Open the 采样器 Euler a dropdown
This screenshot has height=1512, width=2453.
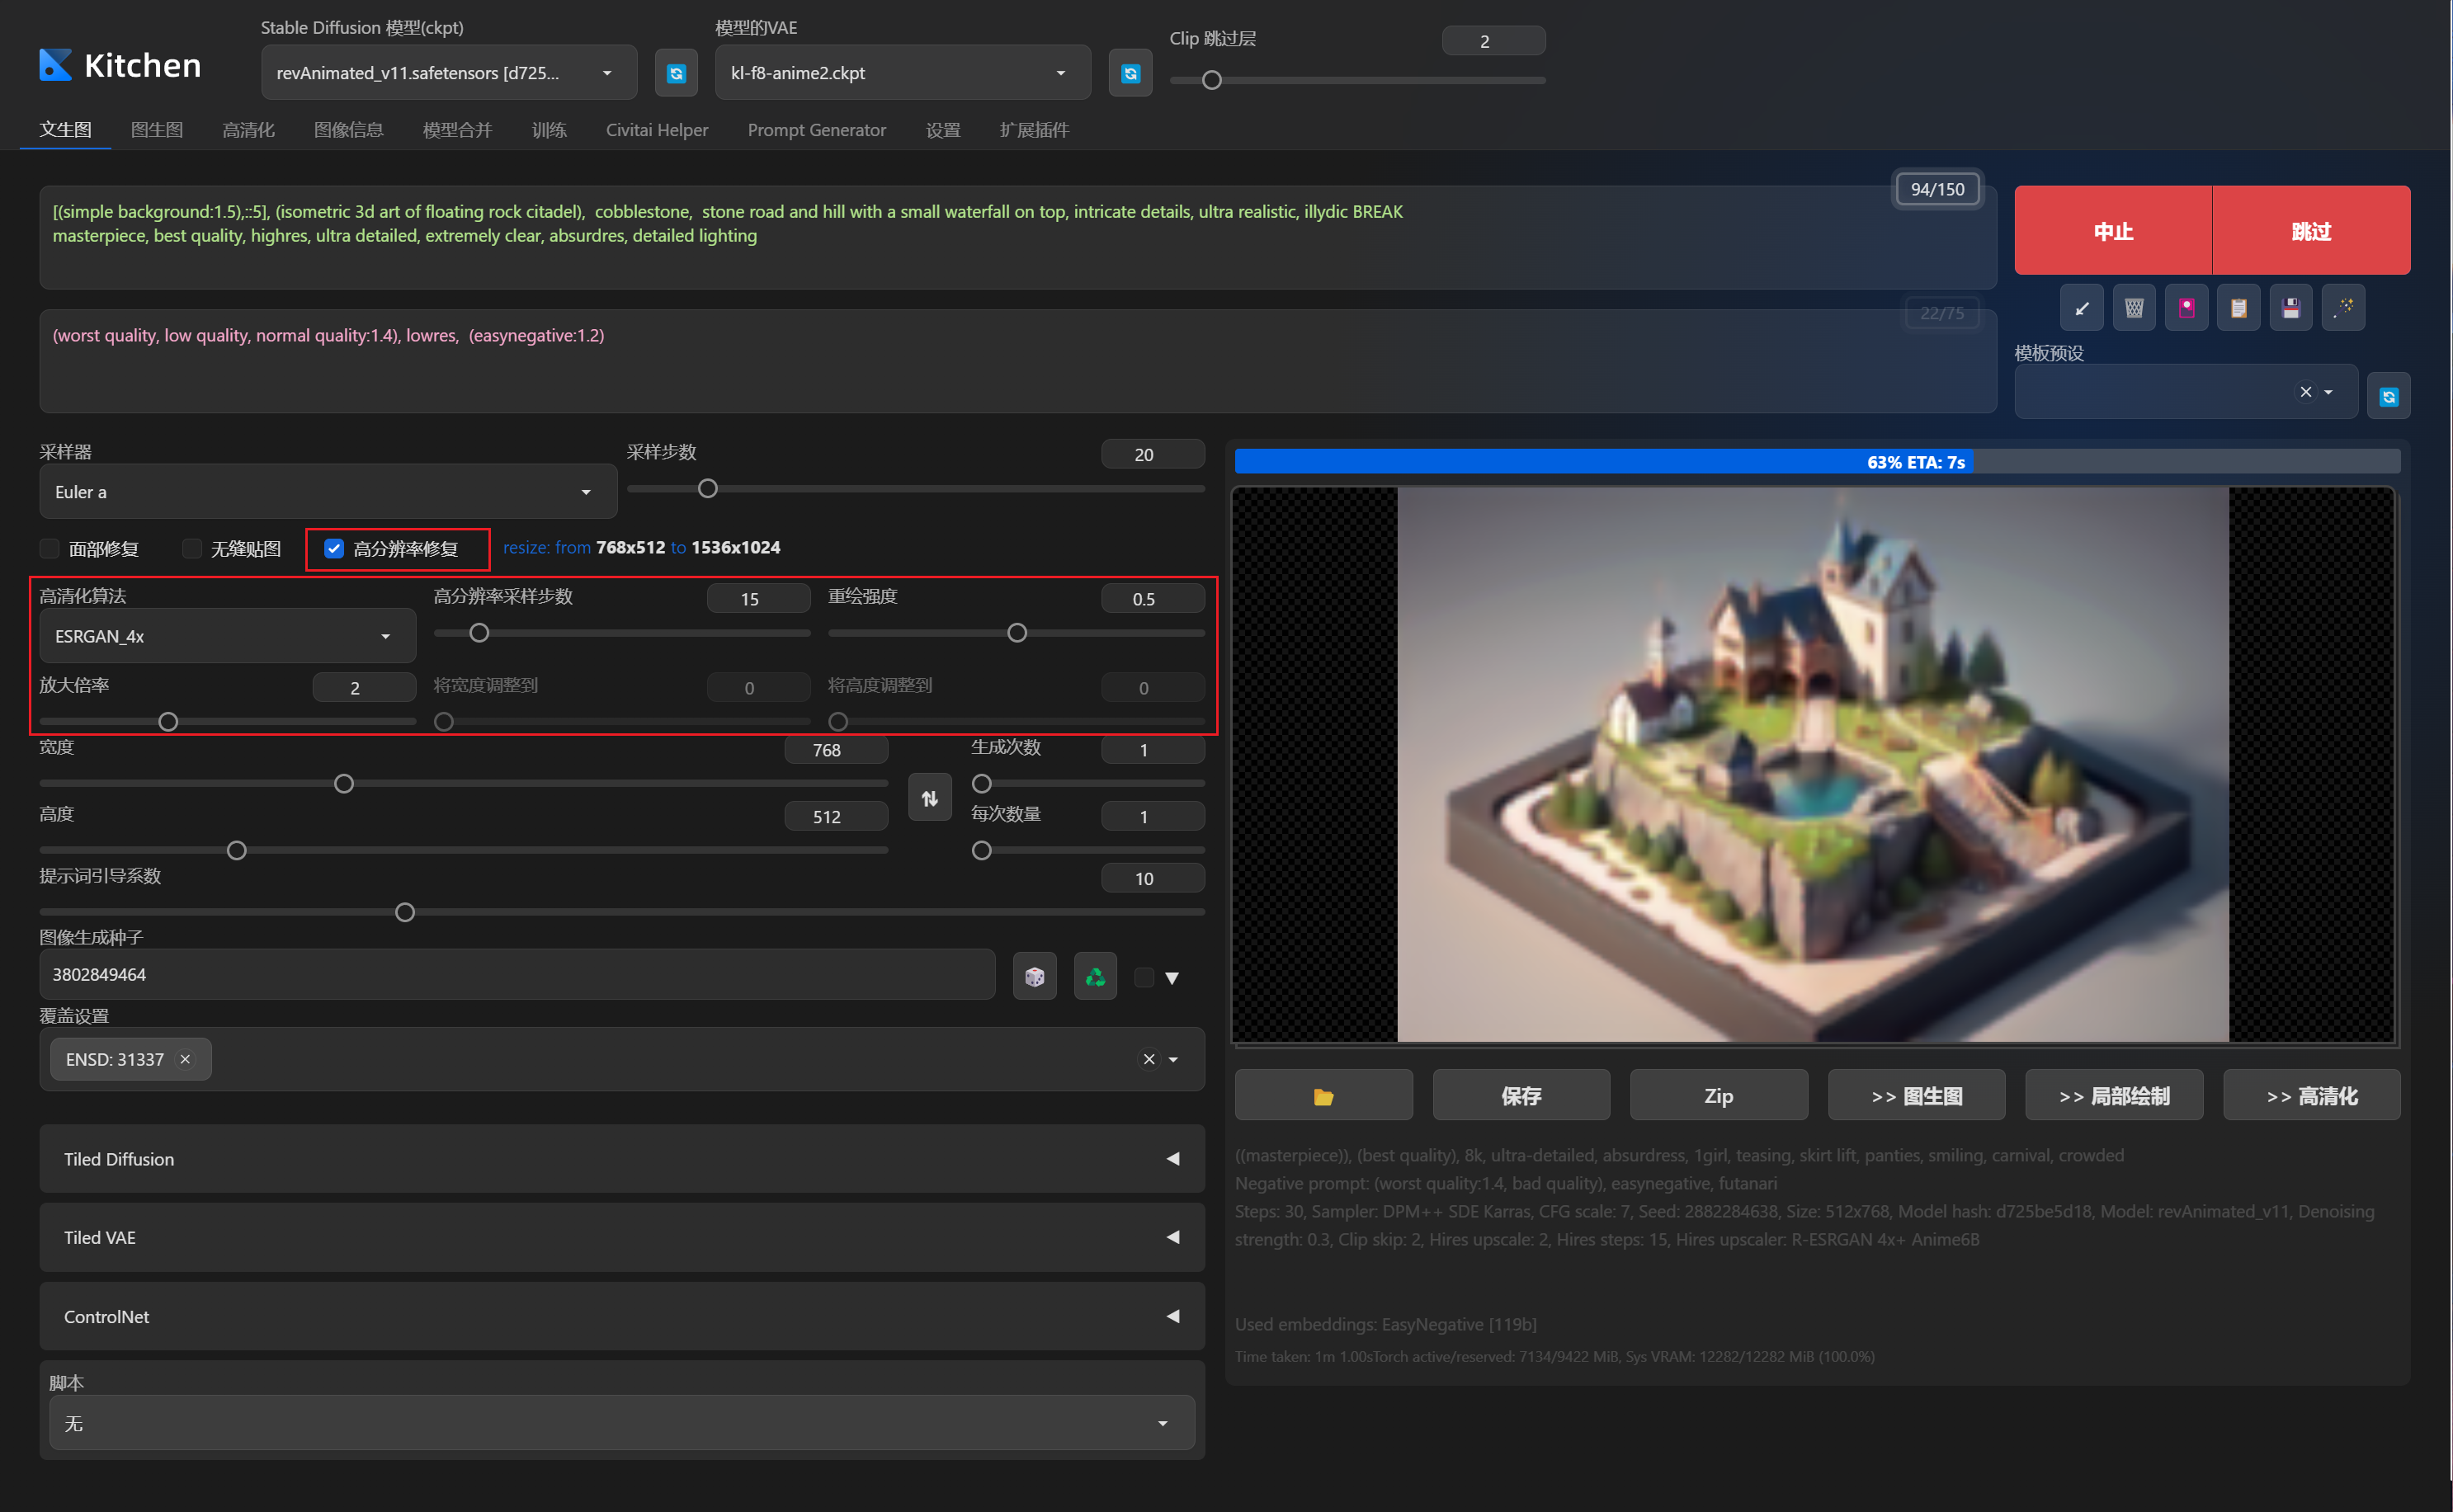pos(327,491)
